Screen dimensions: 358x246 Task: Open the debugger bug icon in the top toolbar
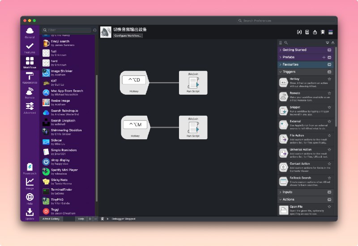(323, 32)
